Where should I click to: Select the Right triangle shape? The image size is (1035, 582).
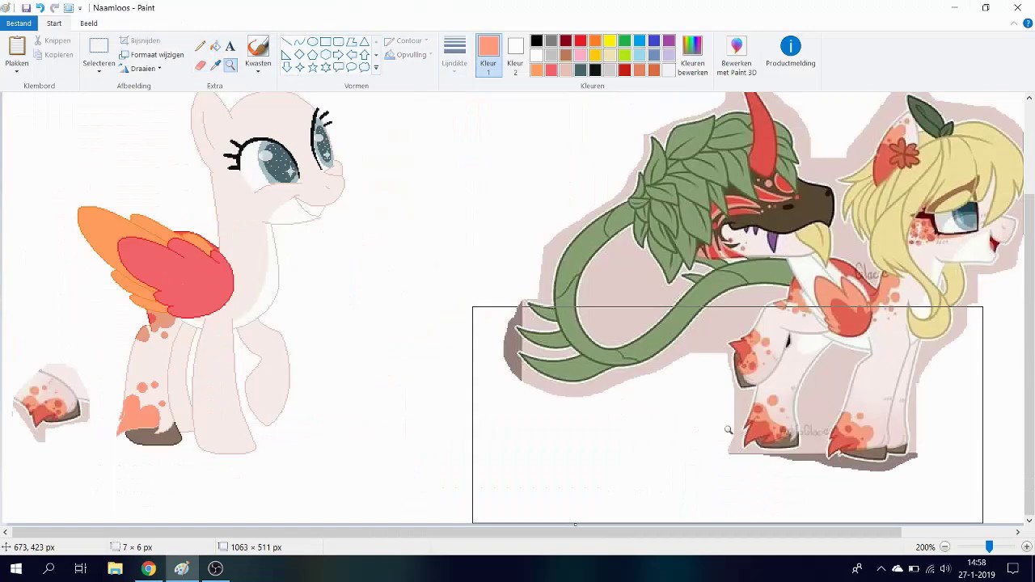[x=286, y=55]
